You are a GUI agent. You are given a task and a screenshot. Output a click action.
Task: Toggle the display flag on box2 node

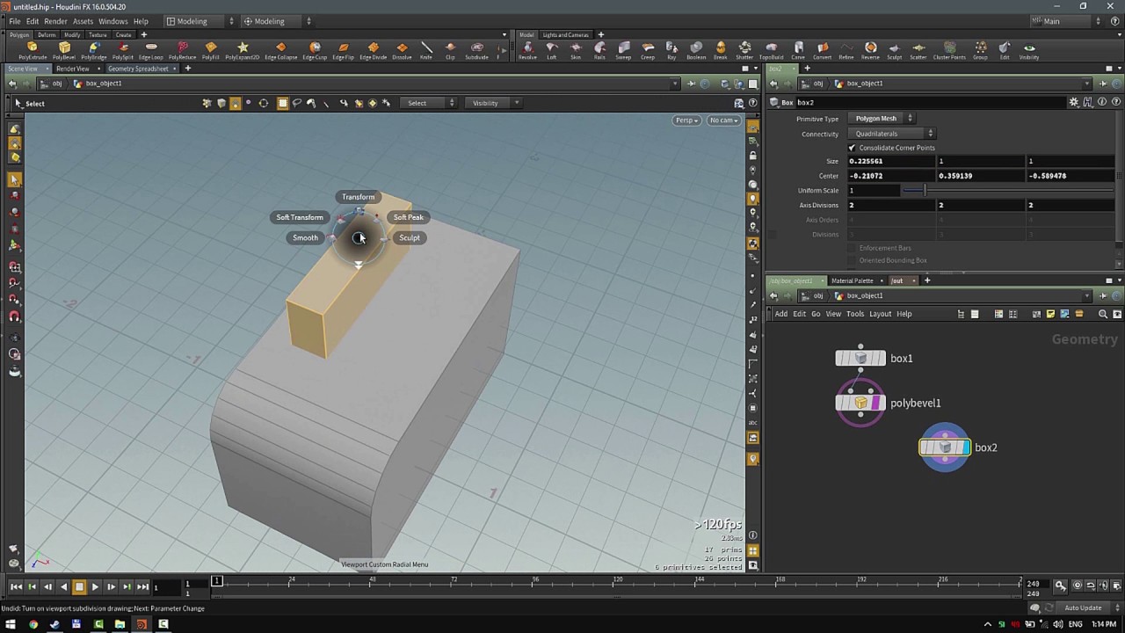click(965, 447)
